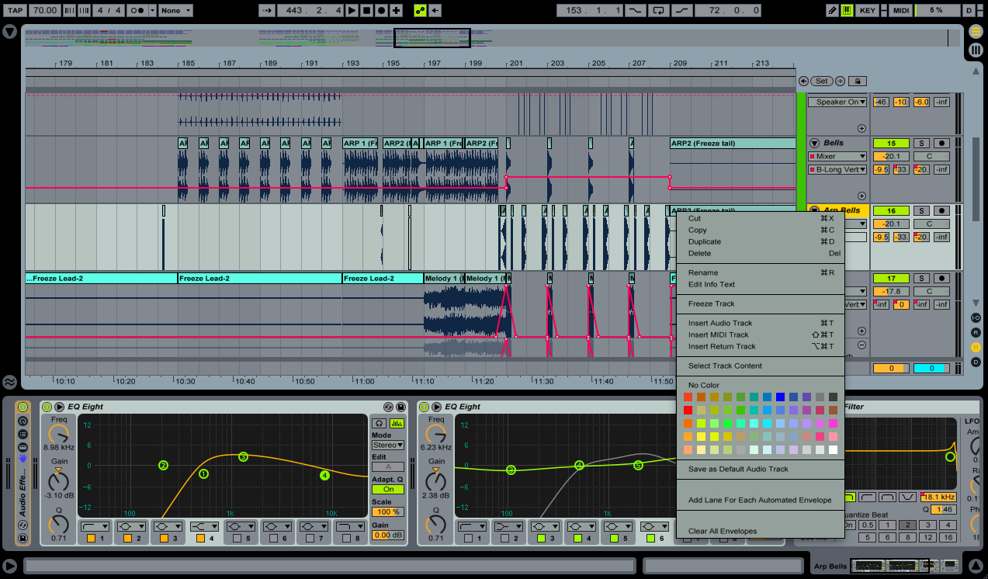
Task: Toggle track activator 16
Action: (x=891, y=210)
